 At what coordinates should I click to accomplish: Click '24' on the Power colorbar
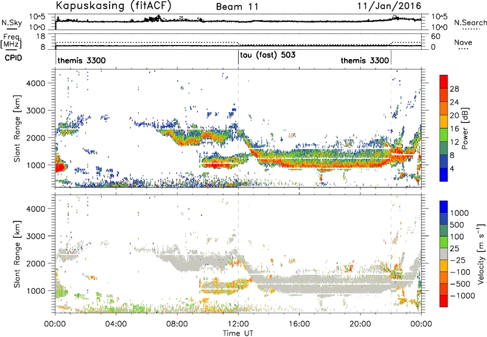tap(454, 102)
